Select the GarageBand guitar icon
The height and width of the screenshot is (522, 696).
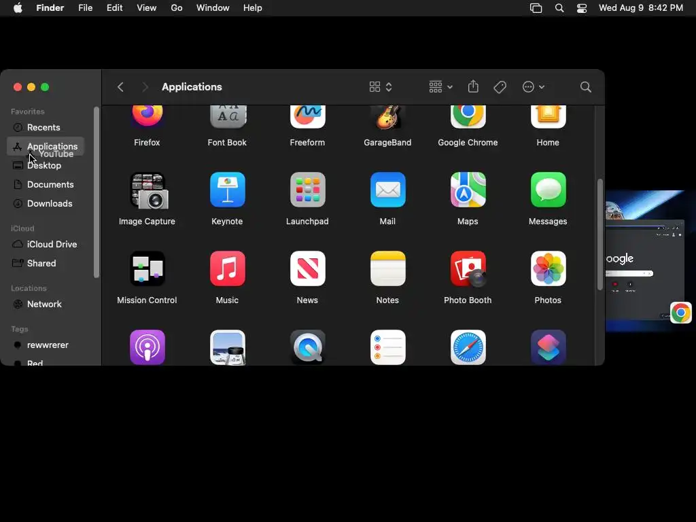coord(387,117)
